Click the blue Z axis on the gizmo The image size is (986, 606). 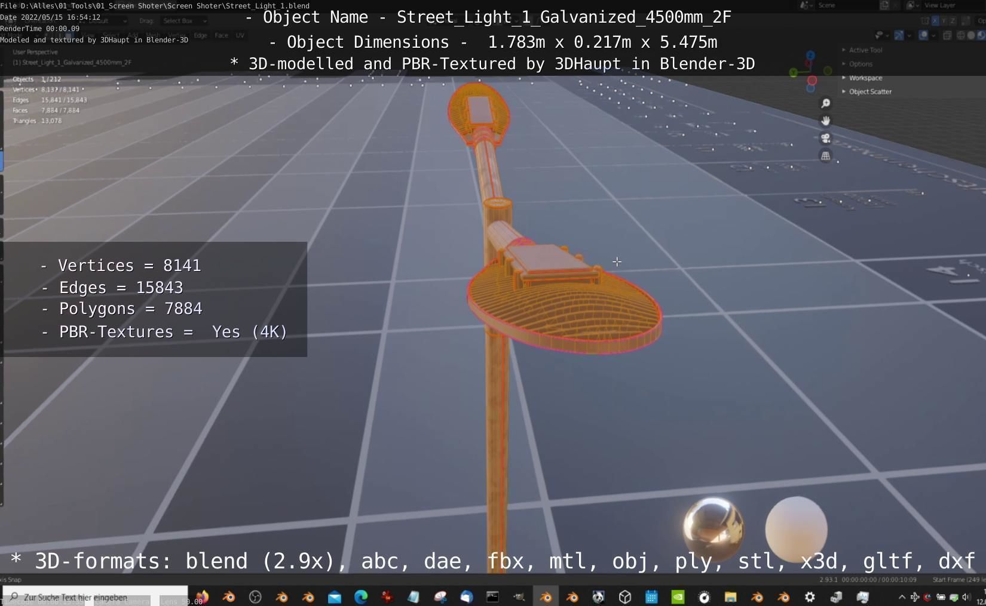click(810, 55)
